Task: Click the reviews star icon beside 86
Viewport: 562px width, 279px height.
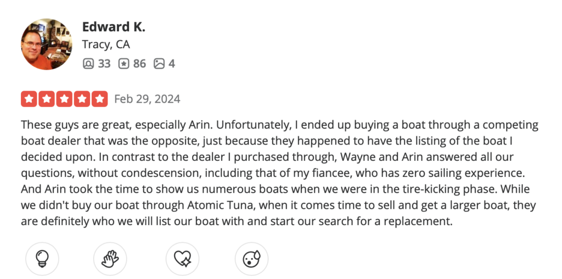Action: [123, 64]
